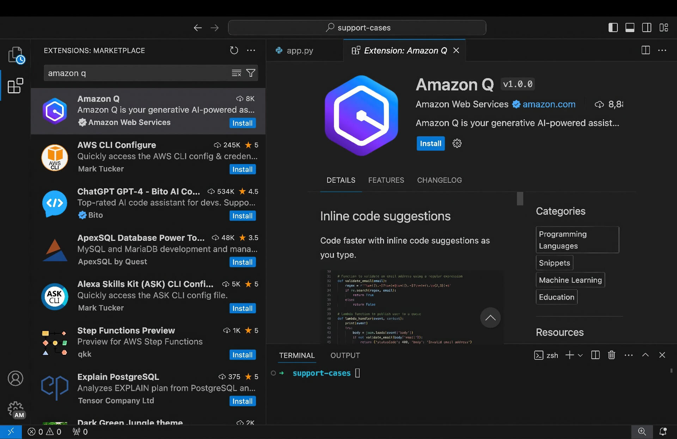Open the Accounts icon in the activity bar
This screenshot has width=677, height=439.
click(15, 378)
